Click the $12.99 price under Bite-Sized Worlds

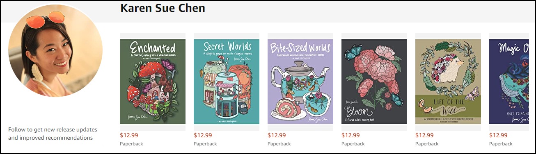(x=277, y=135)
